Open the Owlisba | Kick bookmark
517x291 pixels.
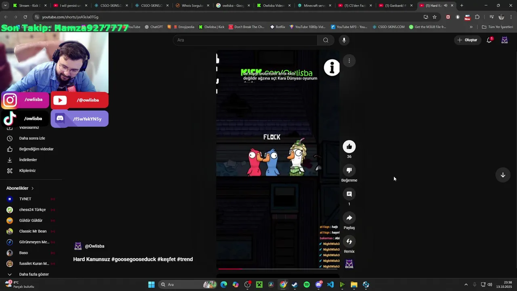pos(211,27)
